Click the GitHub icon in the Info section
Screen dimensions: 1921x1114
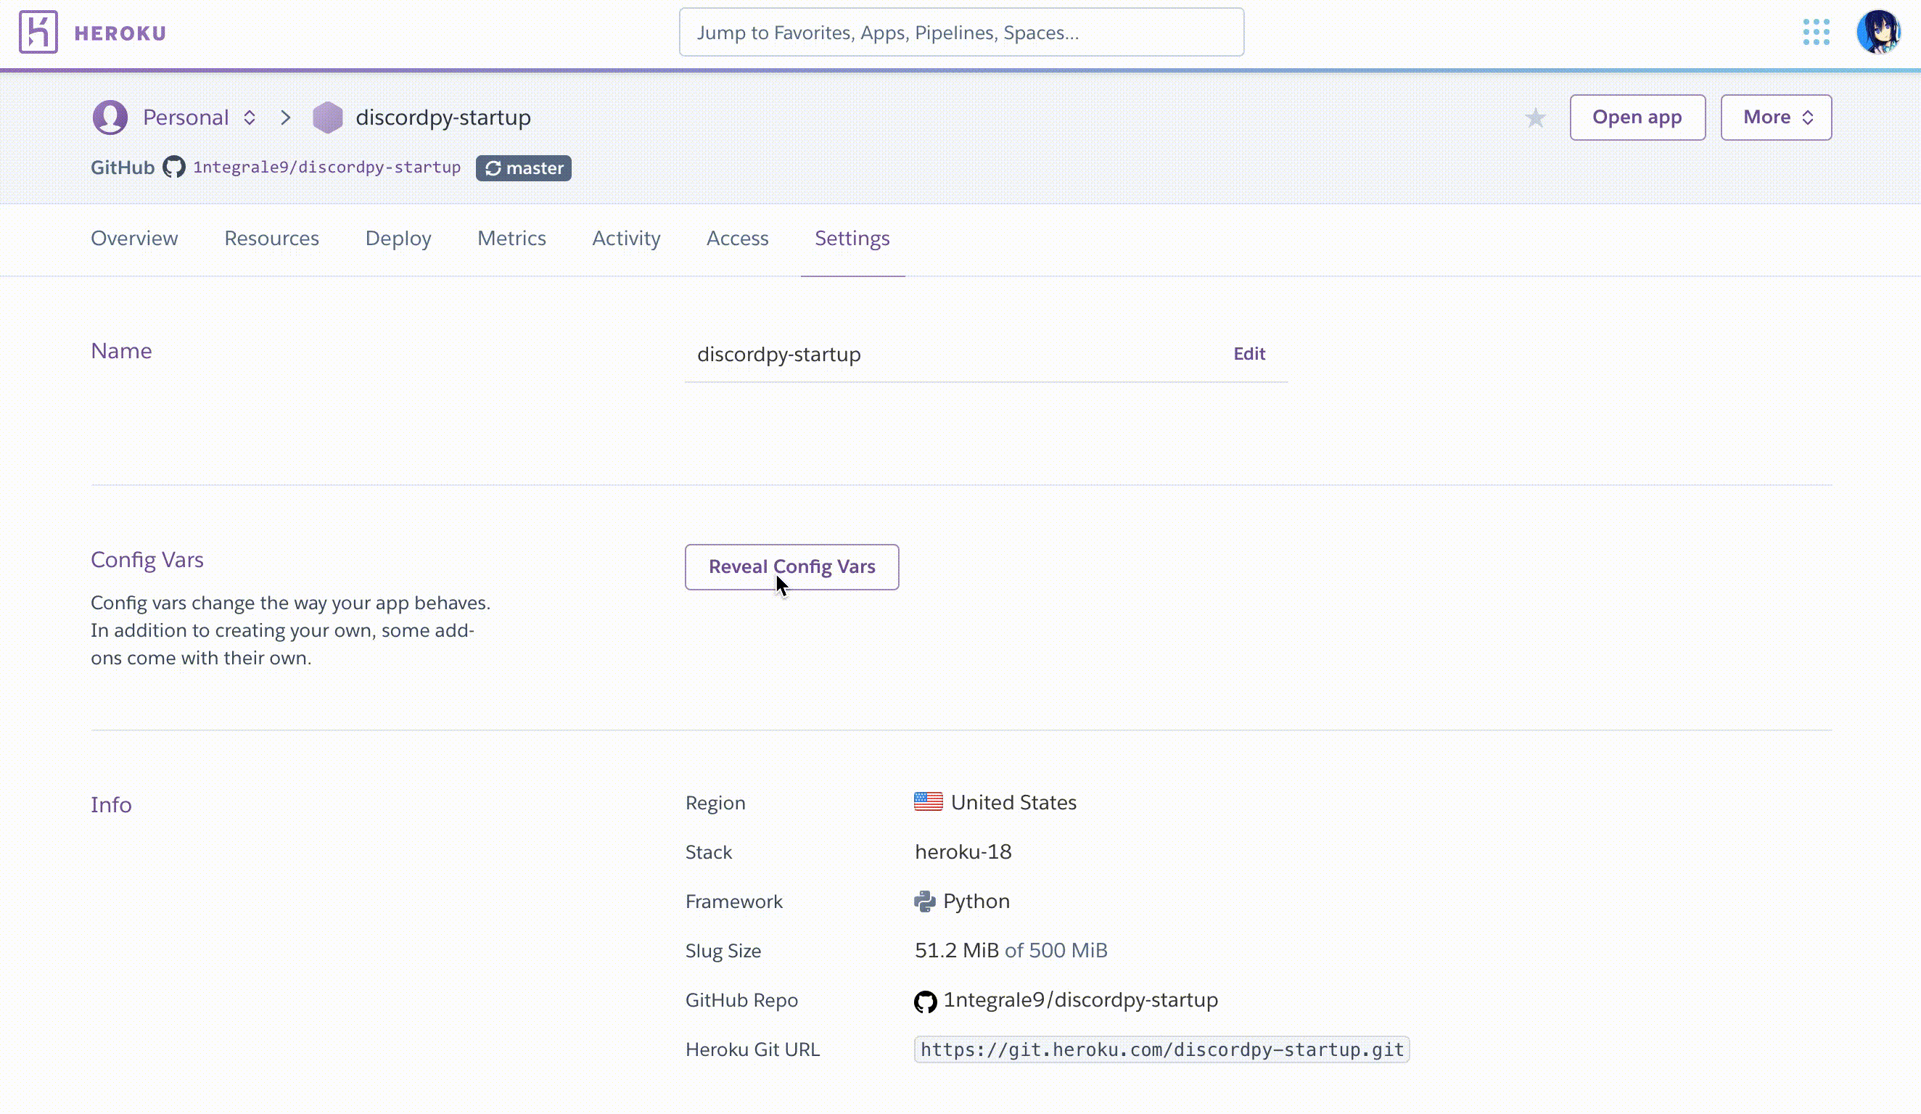(x=926, y=1002)
